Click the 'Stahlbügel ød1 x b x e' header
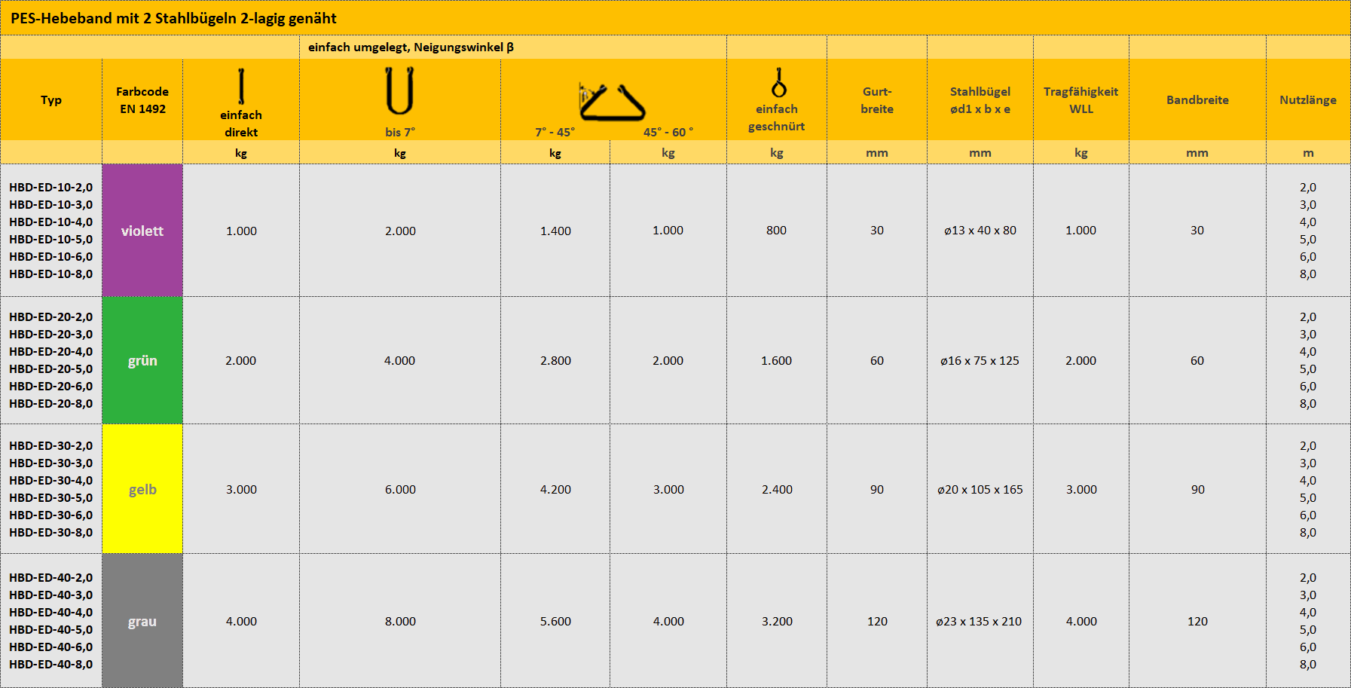 tap(980, 99)
